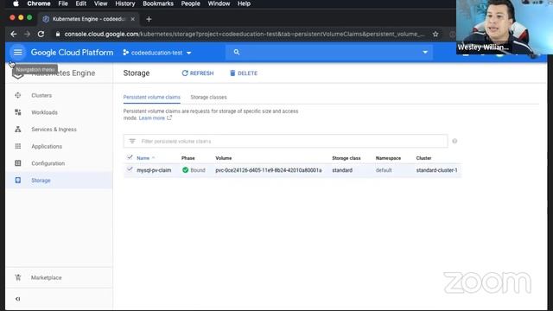Expand the search bar dropdown arrow
The image size is (553, 311).
tap(425, 52)
